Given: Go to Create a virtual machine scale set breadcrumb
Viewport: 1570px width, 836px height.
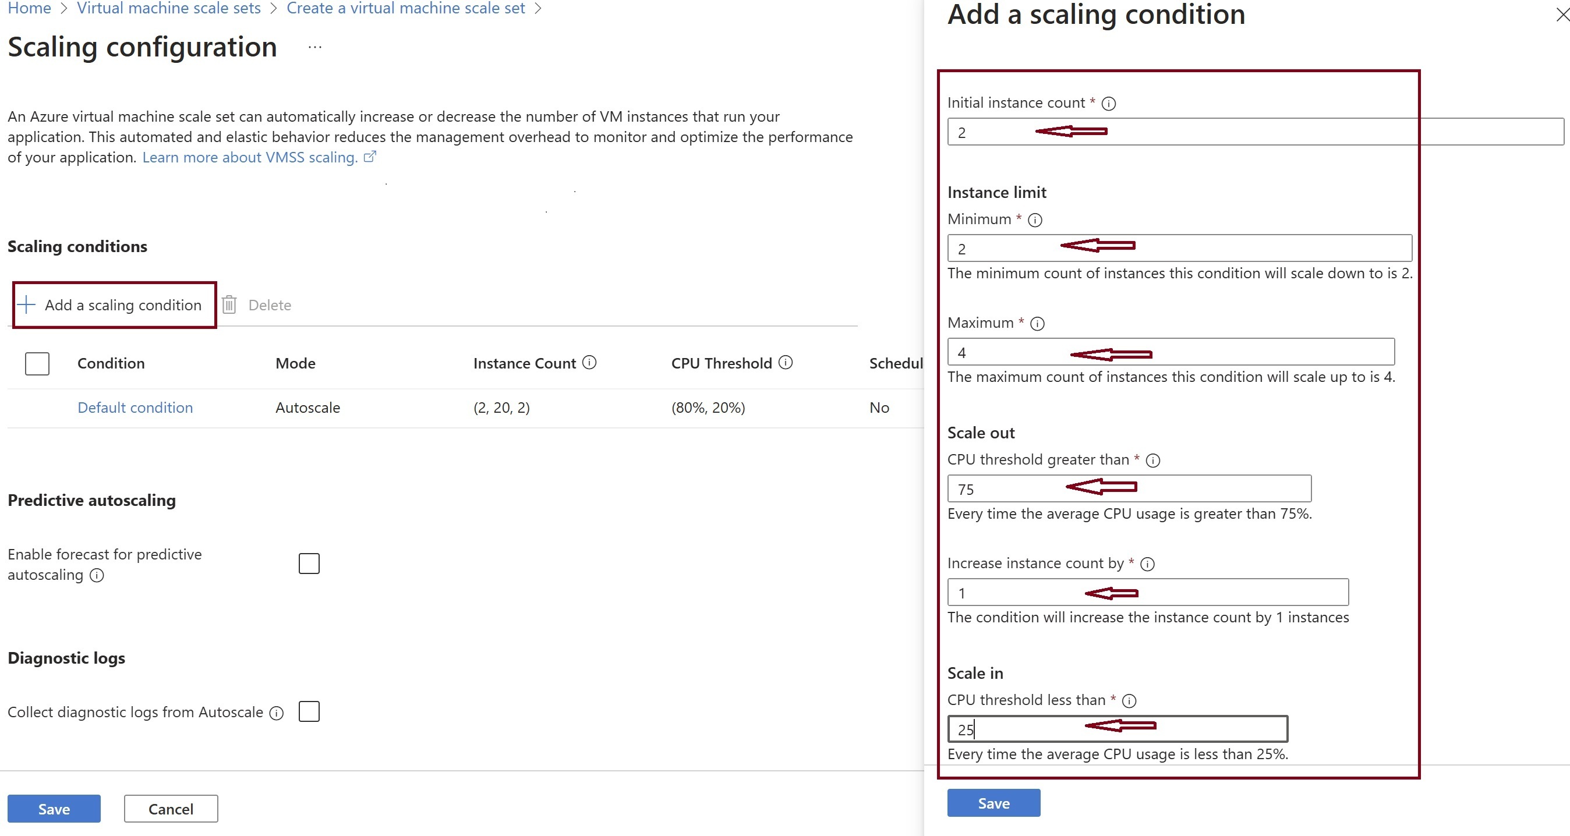Looking at the screenshot, I should 405,9.
